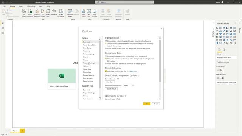Image resolution: width=242 pixels, height=136 pixels.
Task: Select Python scripting in options list
Action: 88,54
